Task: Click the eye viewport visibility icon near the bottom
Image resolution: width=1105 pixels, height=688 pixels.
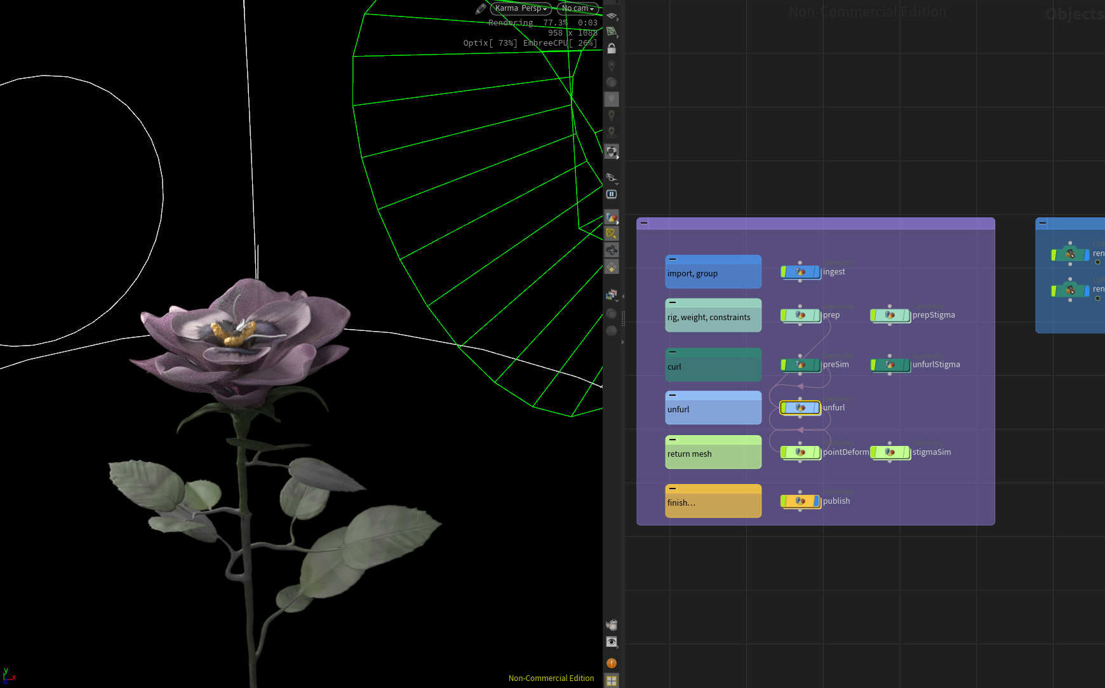Action: [612, 642]
